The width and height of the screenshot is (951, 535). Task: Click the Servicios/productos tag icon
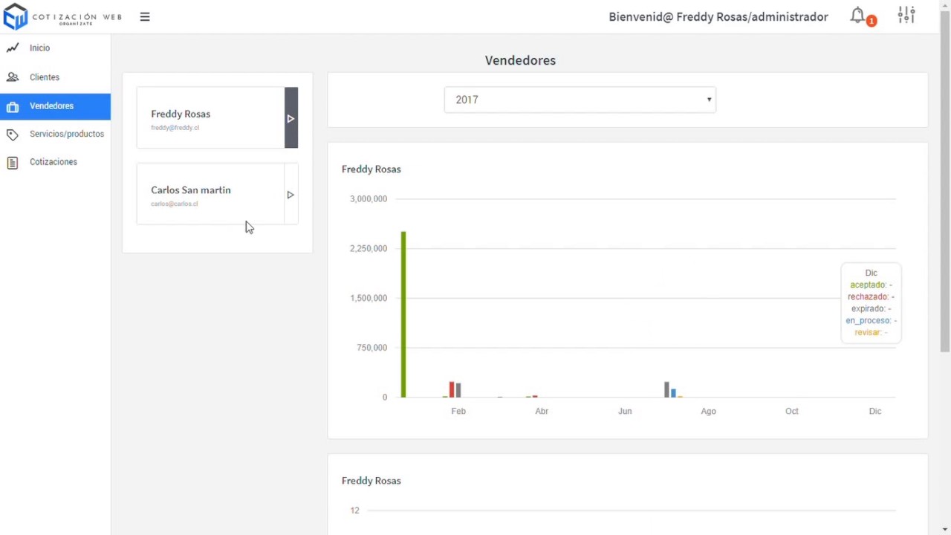13,134
